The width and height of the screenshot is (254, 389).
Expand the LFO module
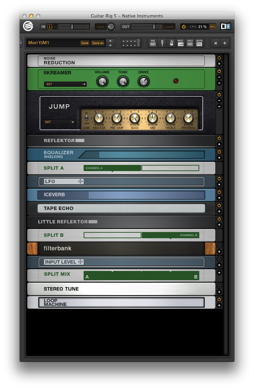(219, 184)
